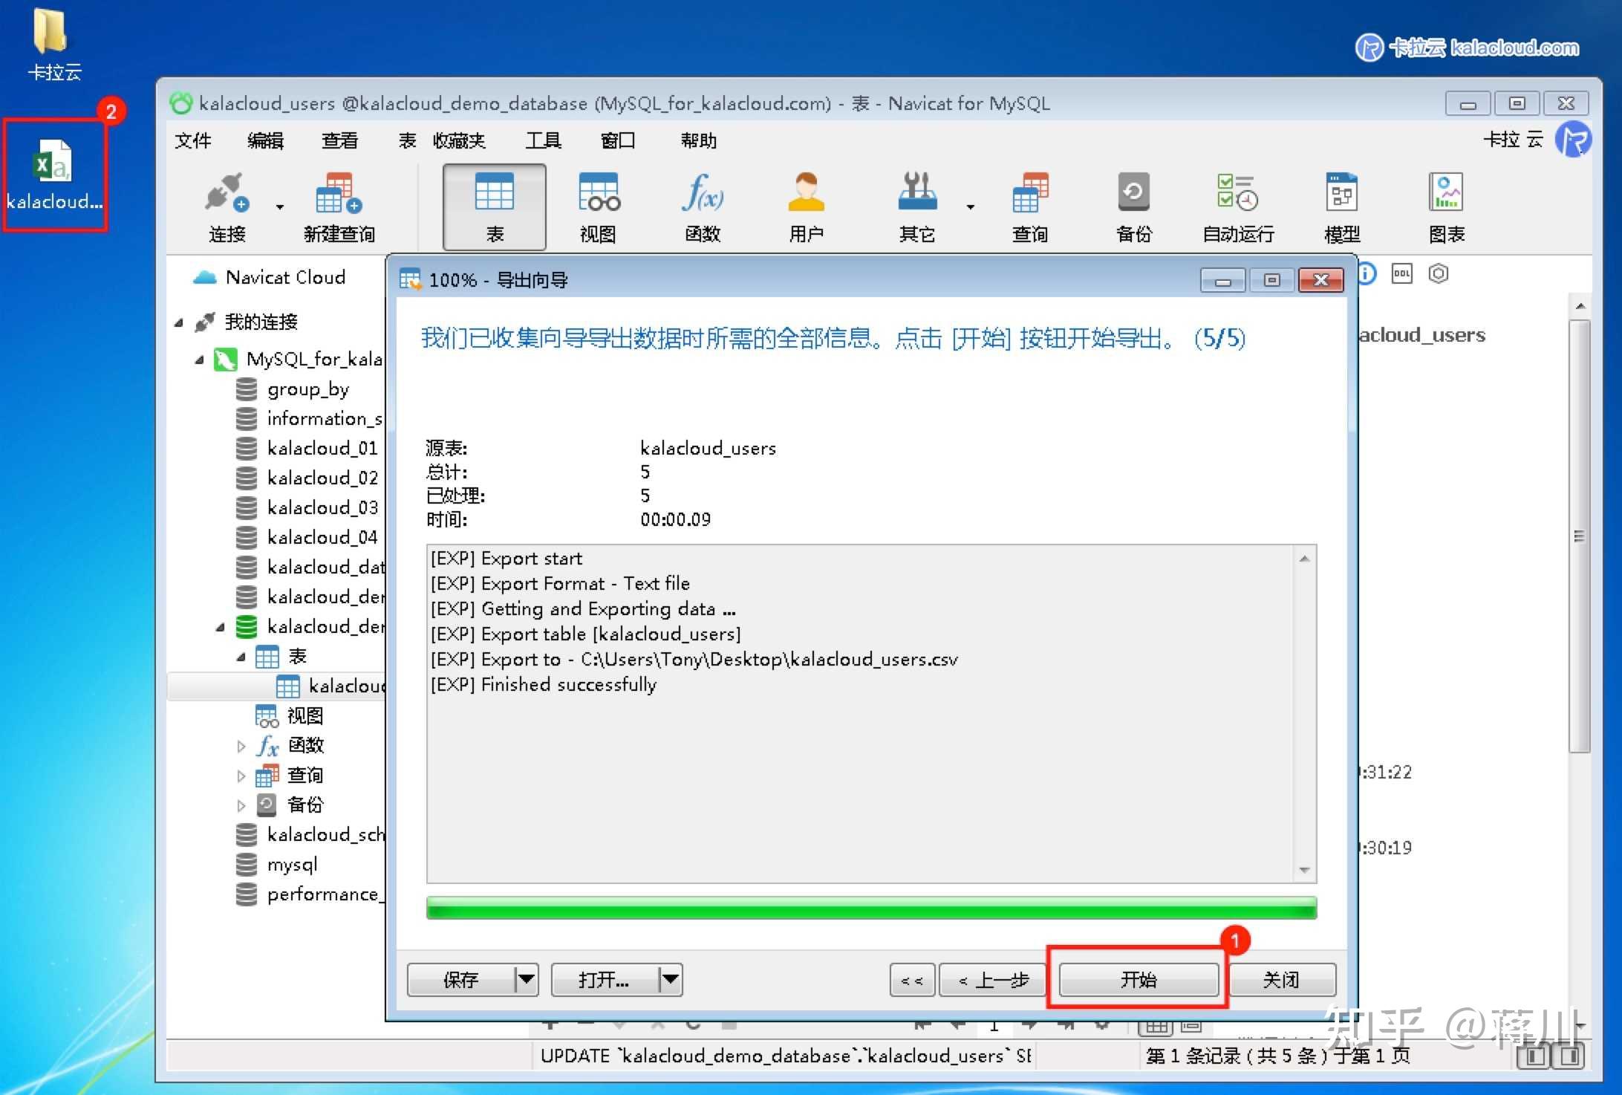The height and width of the screenshot is (1095, 1622).
Task: Open the 文件 menu
Action: point(192,140)
